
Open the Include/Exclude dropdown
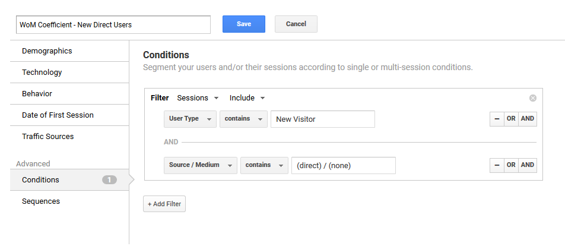coord(247,98)
